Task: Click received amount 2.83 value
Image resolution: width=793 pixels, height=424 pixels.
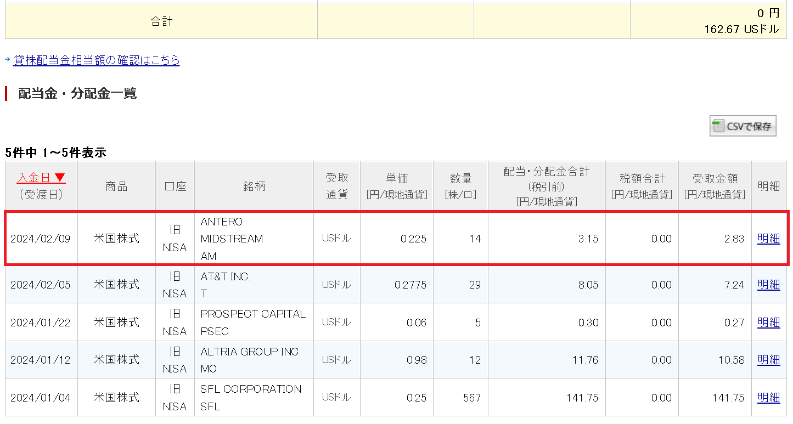Action: tap(734, 239)
